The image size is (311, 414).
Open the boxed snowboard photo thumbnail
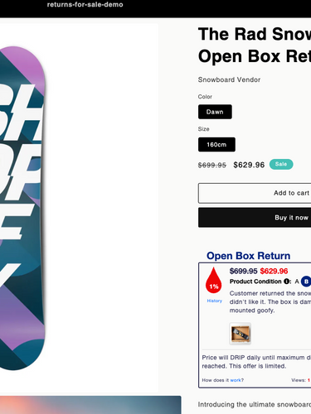point(241,334)
